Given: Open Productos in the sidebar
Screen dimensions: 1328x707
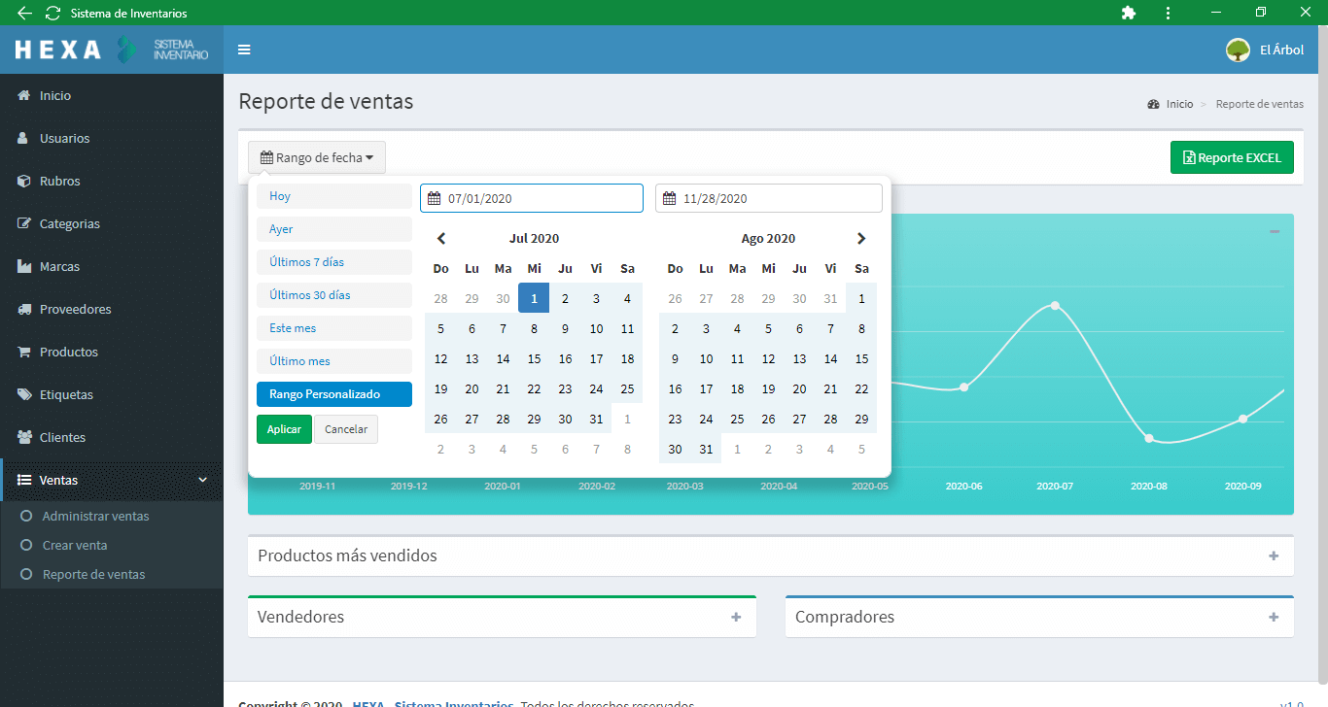Looking at the screenshot, I should coord(68,352).
